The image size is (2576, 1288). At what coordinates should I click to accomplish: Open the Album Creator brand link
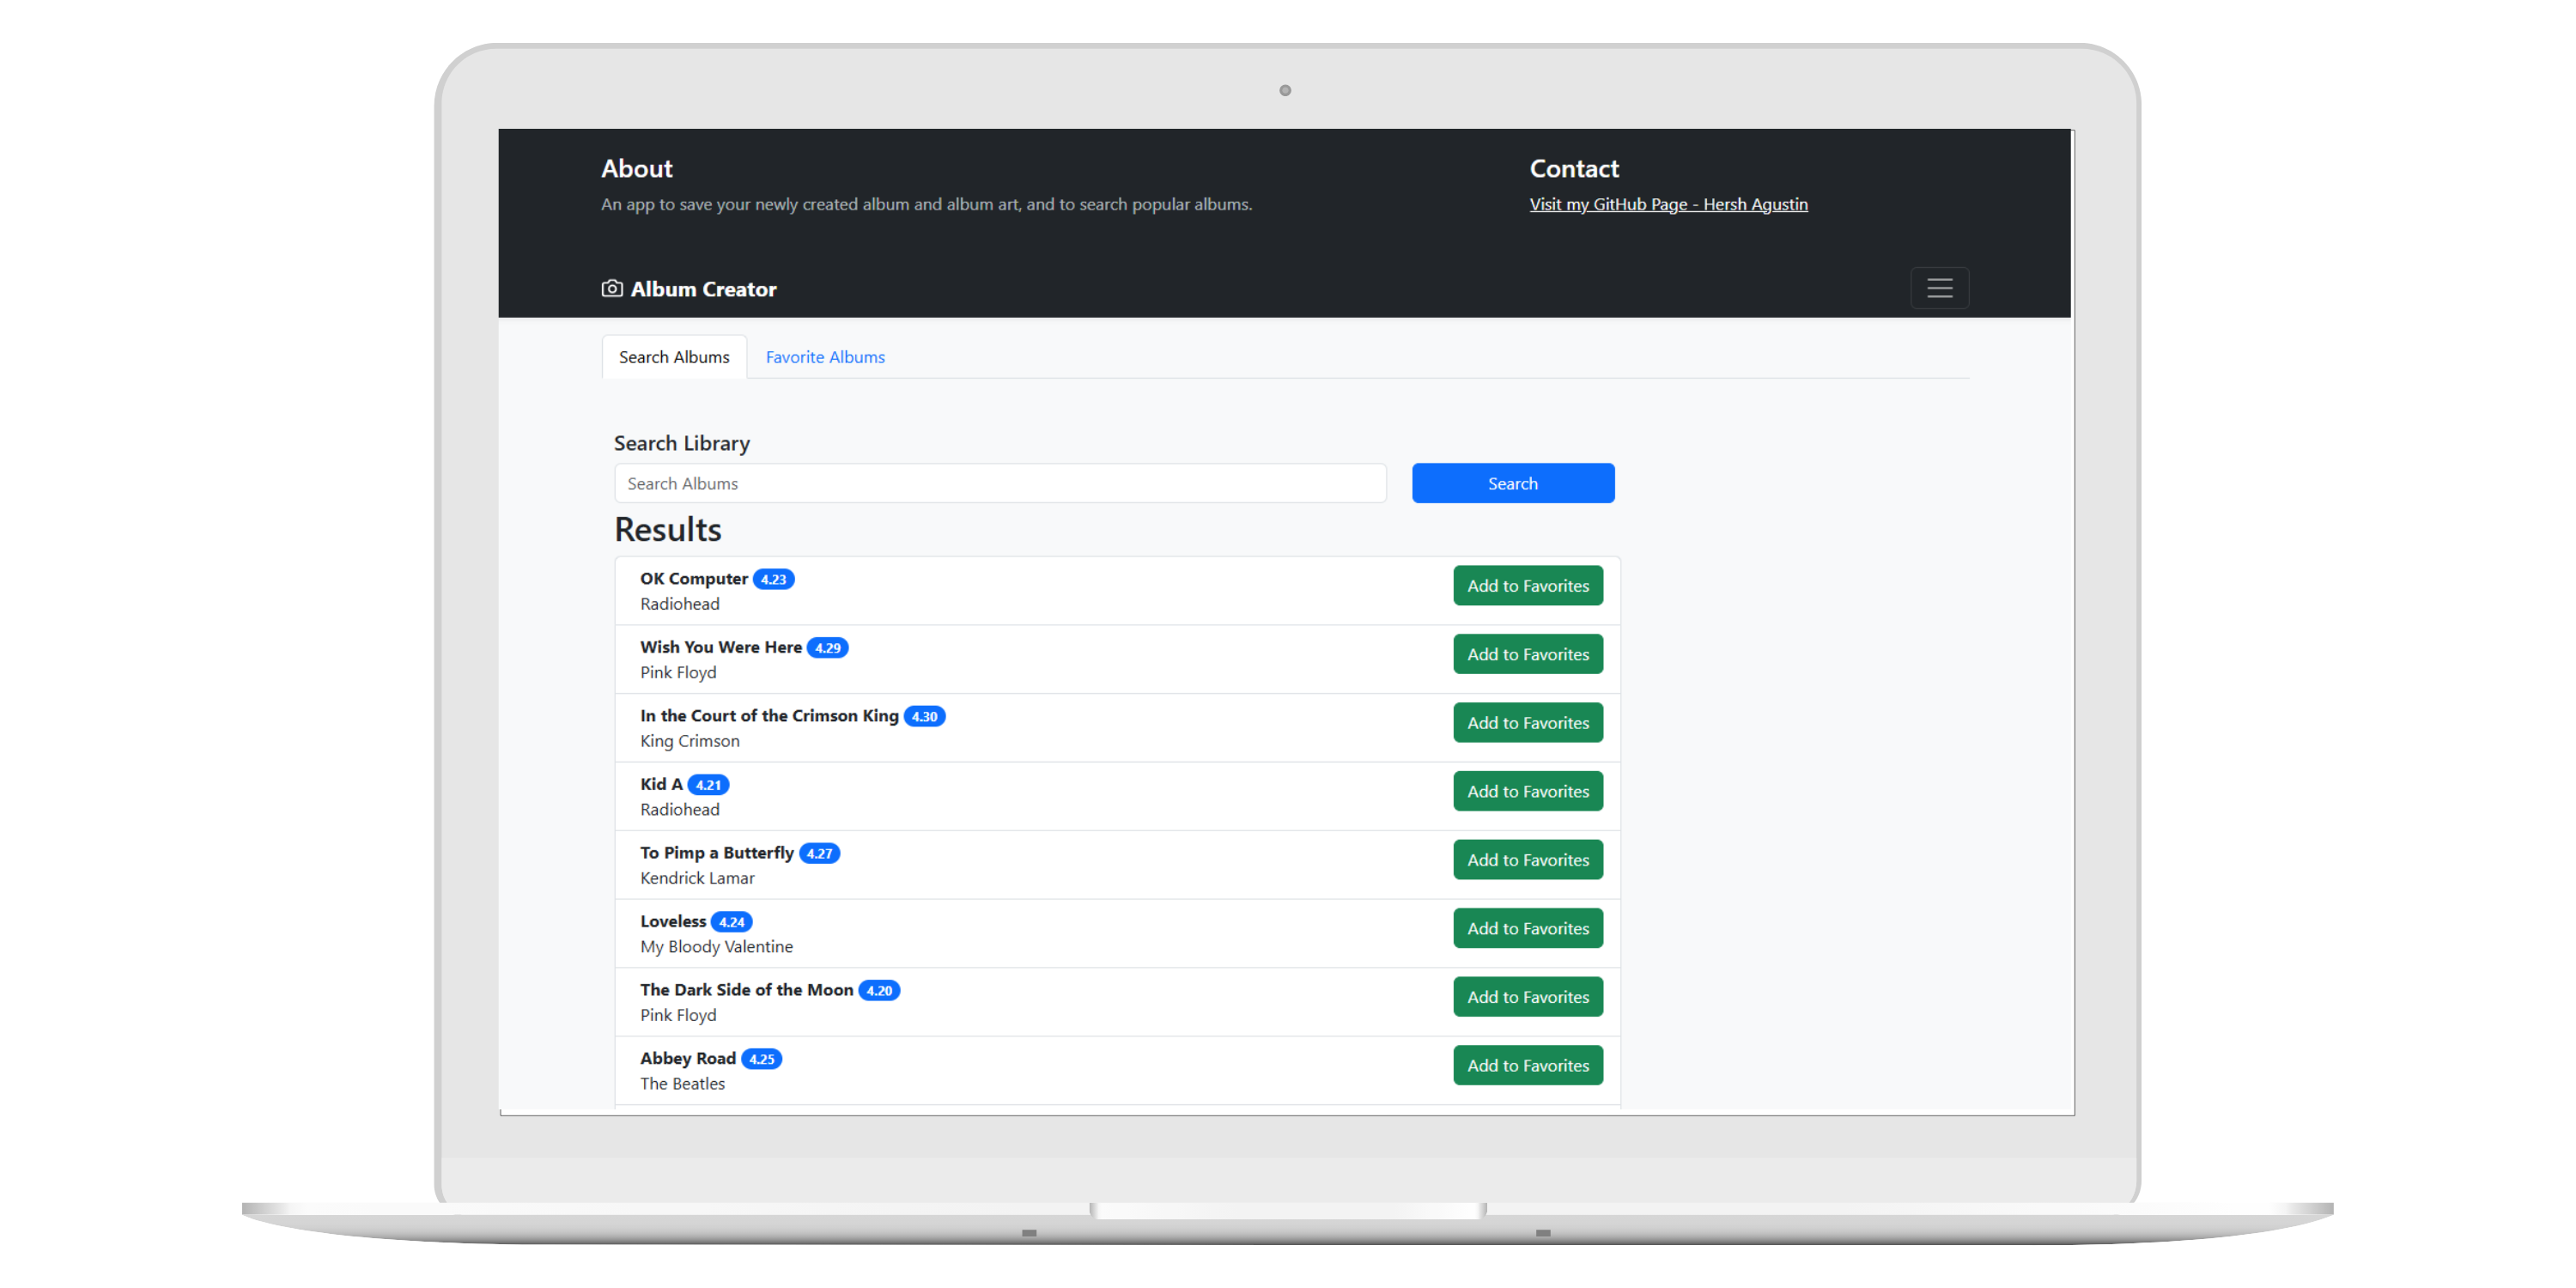[689, 289]
